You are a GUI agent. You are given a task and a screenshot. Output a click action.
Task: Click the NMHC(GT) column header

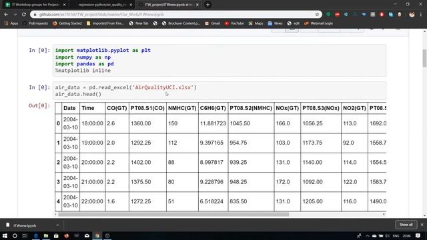(182, 108)
